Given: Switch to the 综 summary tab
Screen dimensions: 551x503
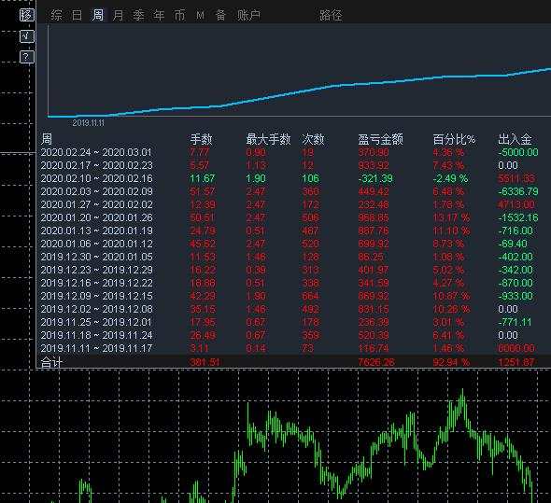Looking at the screenshot, I should coord(56,15).
